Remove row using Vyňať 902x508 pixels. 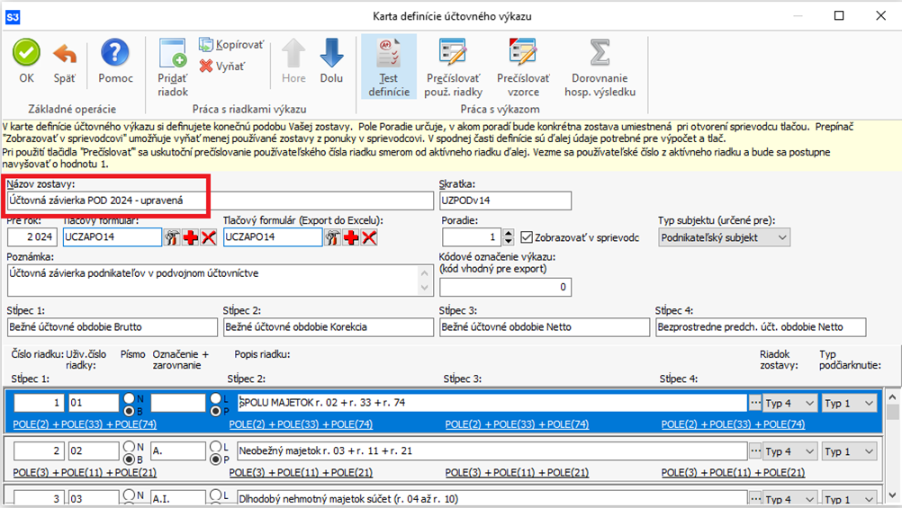click(221, 66)
